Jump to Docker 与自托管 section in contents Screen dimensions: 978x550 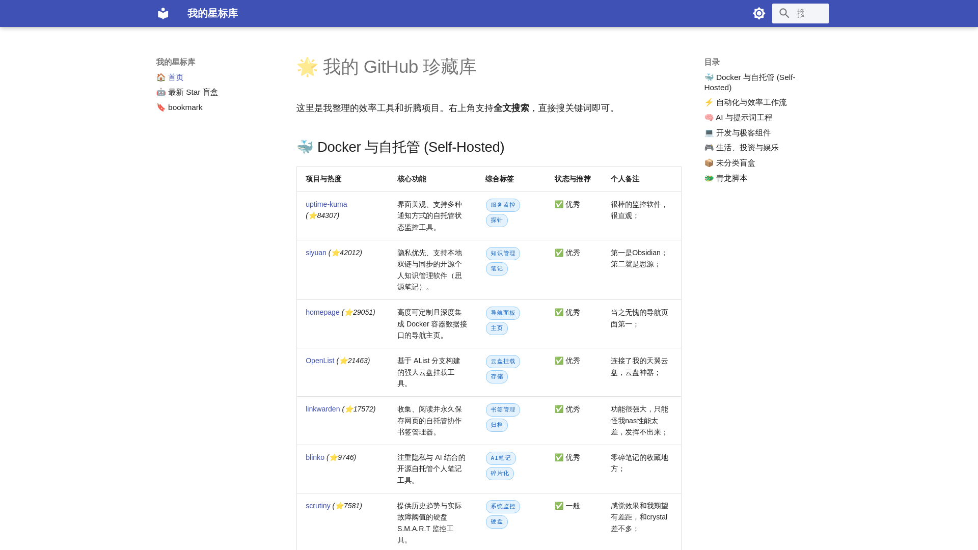(x=750, y=82)
